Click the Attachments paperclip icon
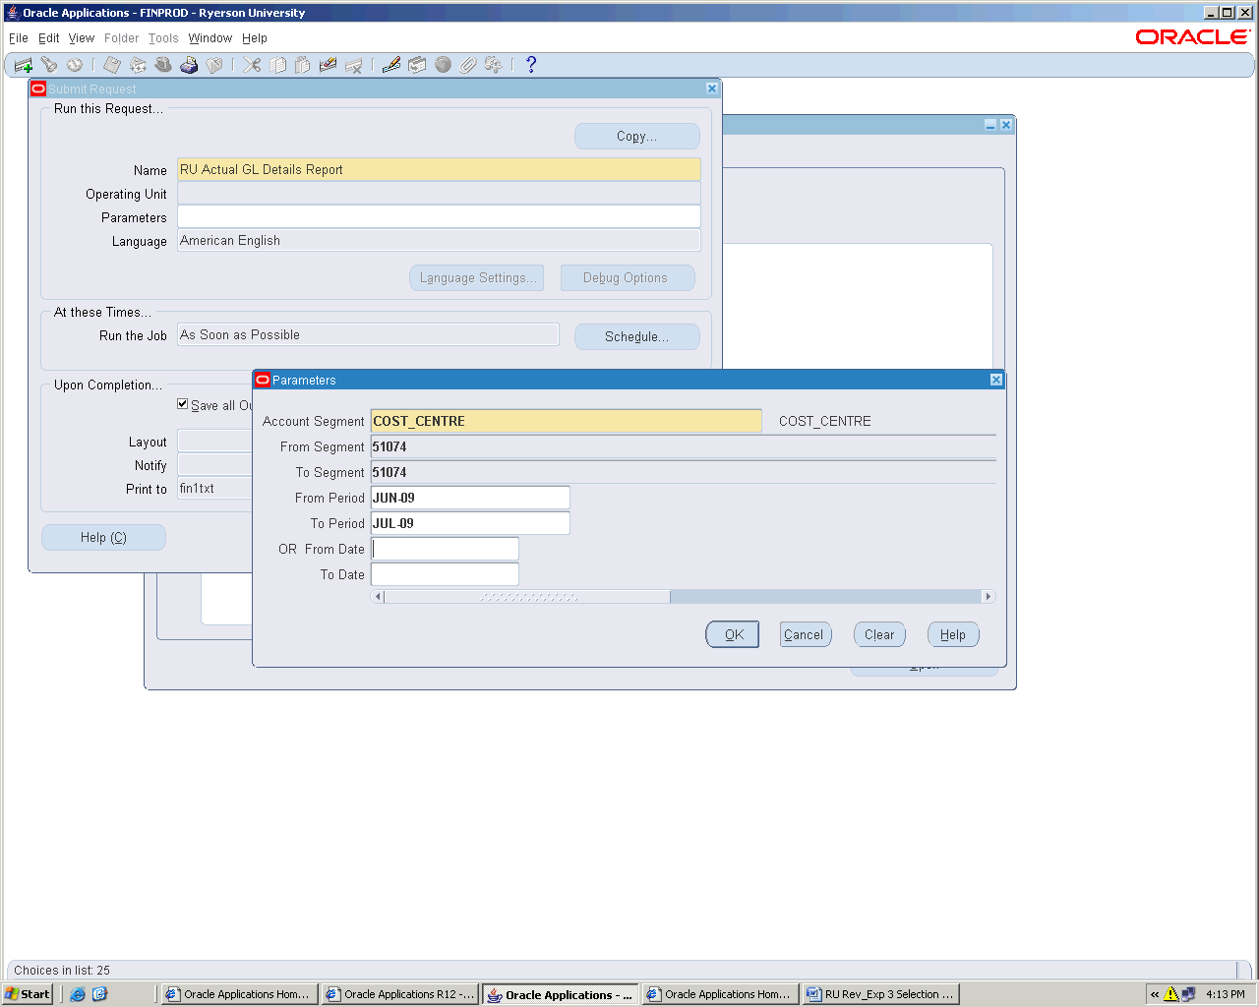 (x=468, y=65)
